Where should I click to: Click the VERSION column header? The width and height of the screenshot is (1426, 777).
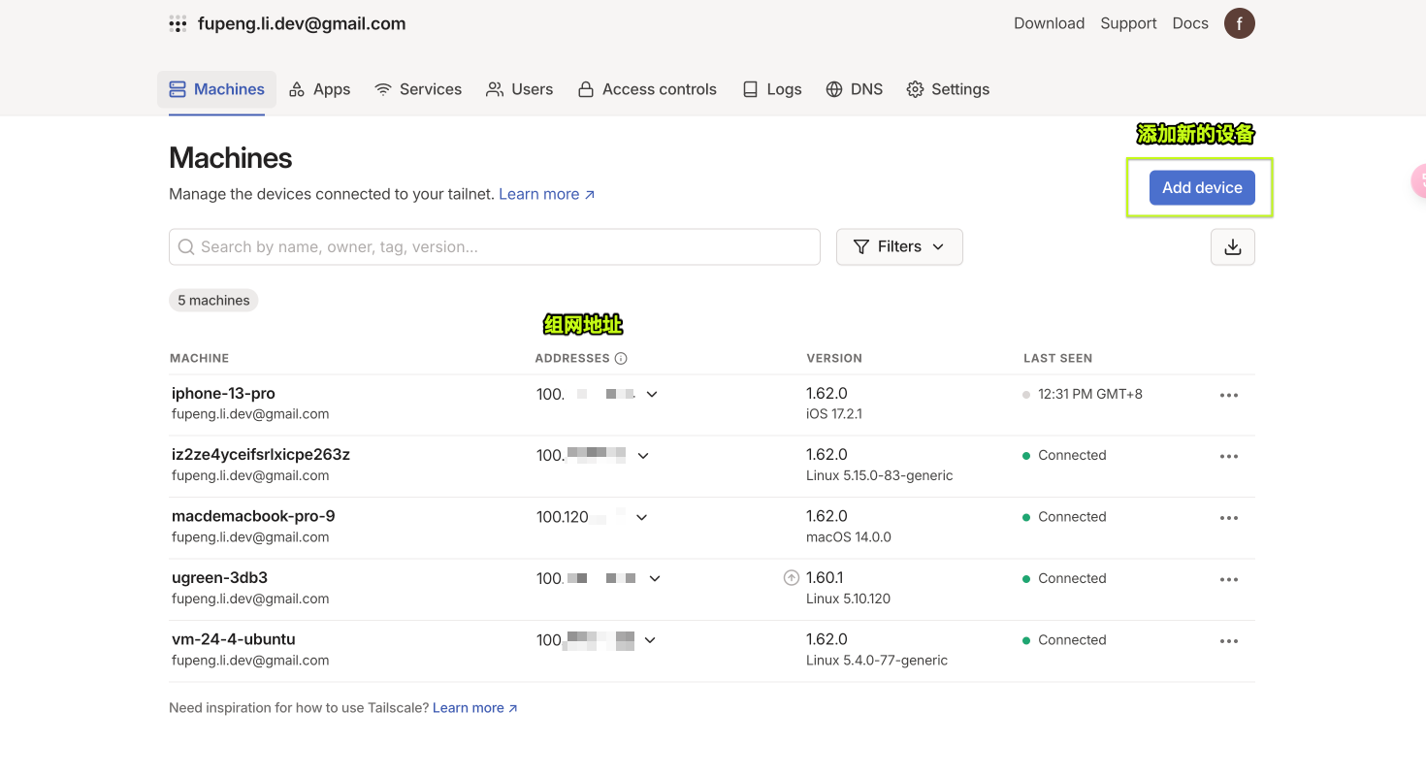834,358
